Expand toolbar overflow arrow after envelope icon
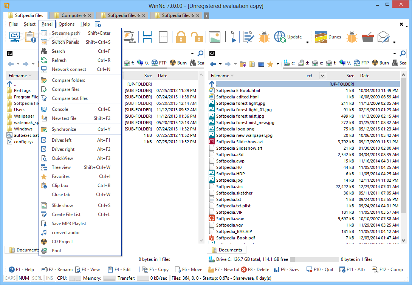The width and height of the screenshot is (412, 285). [394, 42]
